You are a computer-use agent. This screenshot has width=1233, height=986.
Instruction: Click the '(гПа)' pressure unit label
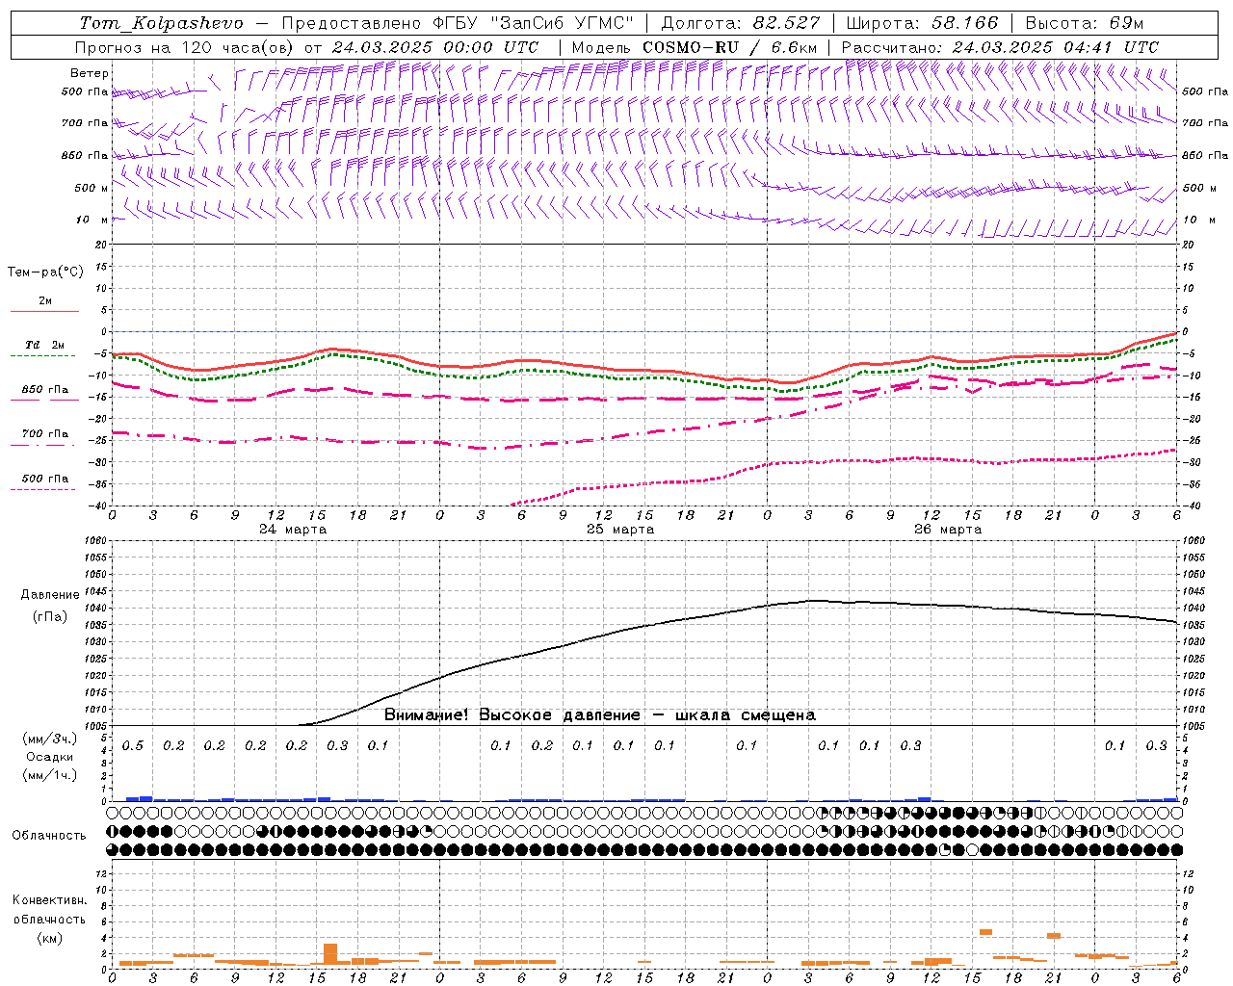click(50, 616)
